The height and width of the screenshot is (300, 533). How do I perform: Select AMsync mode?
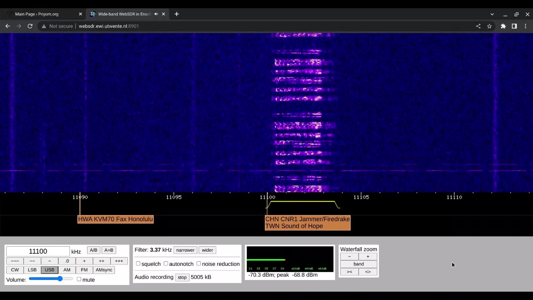tap(104, 270)
